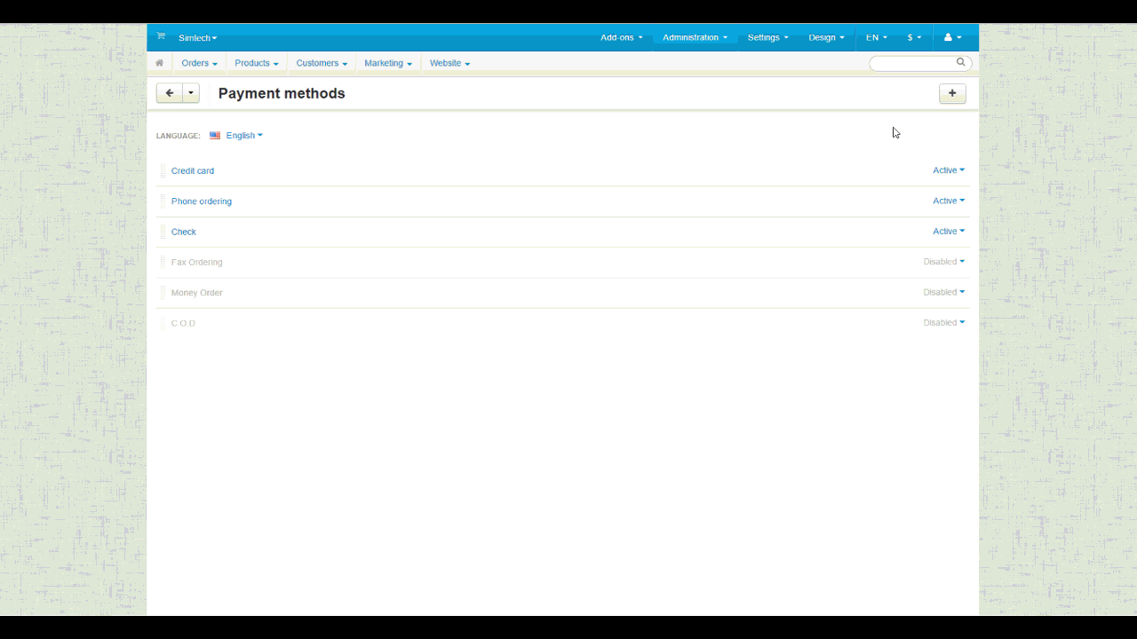Change Credit card Active status
The height and width of the screenshot is (639, 1137).
click(948, 170)
